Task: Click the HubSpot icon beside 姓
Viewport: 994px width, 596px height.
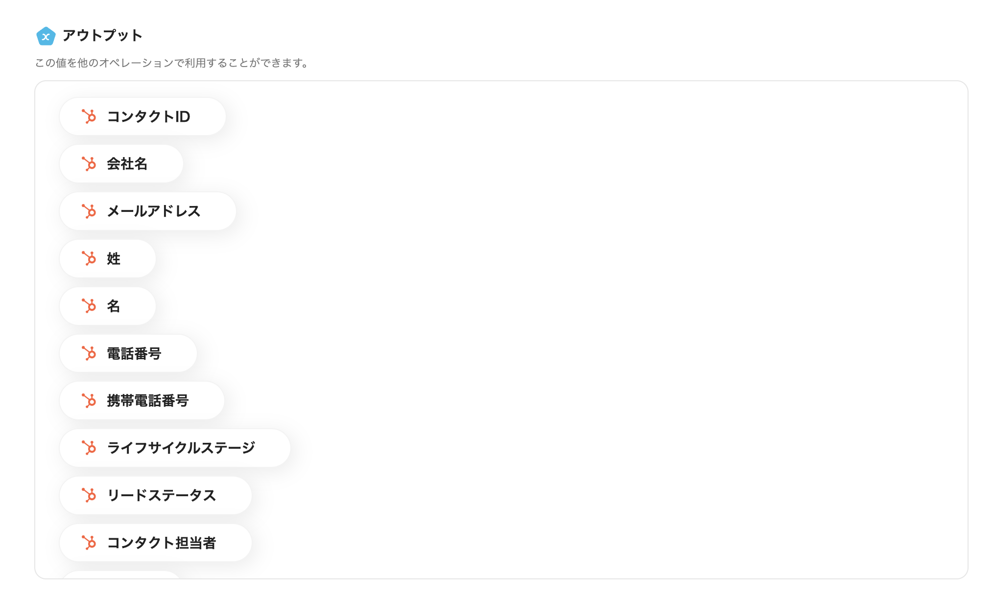Action: tap(90, 258)
